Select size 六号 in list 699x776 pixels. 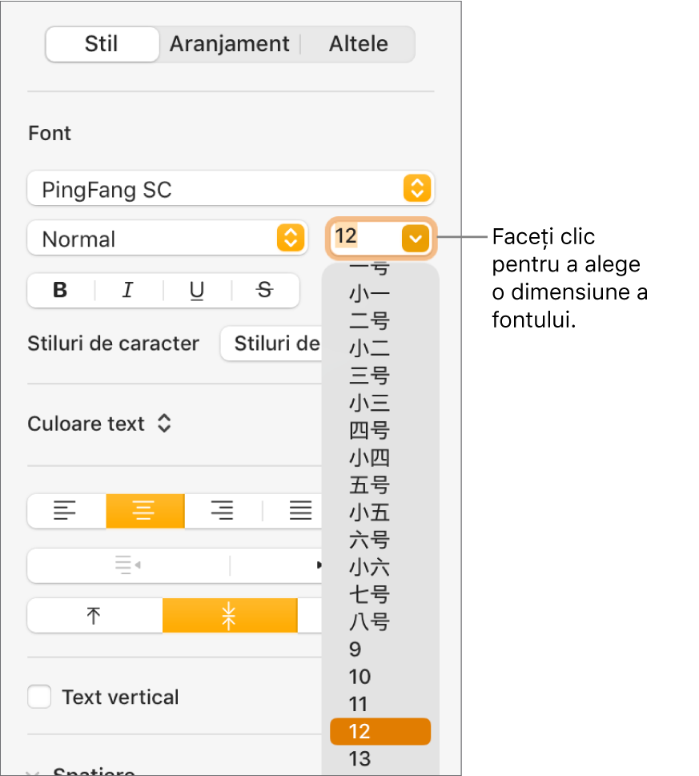tap(380, 540)
